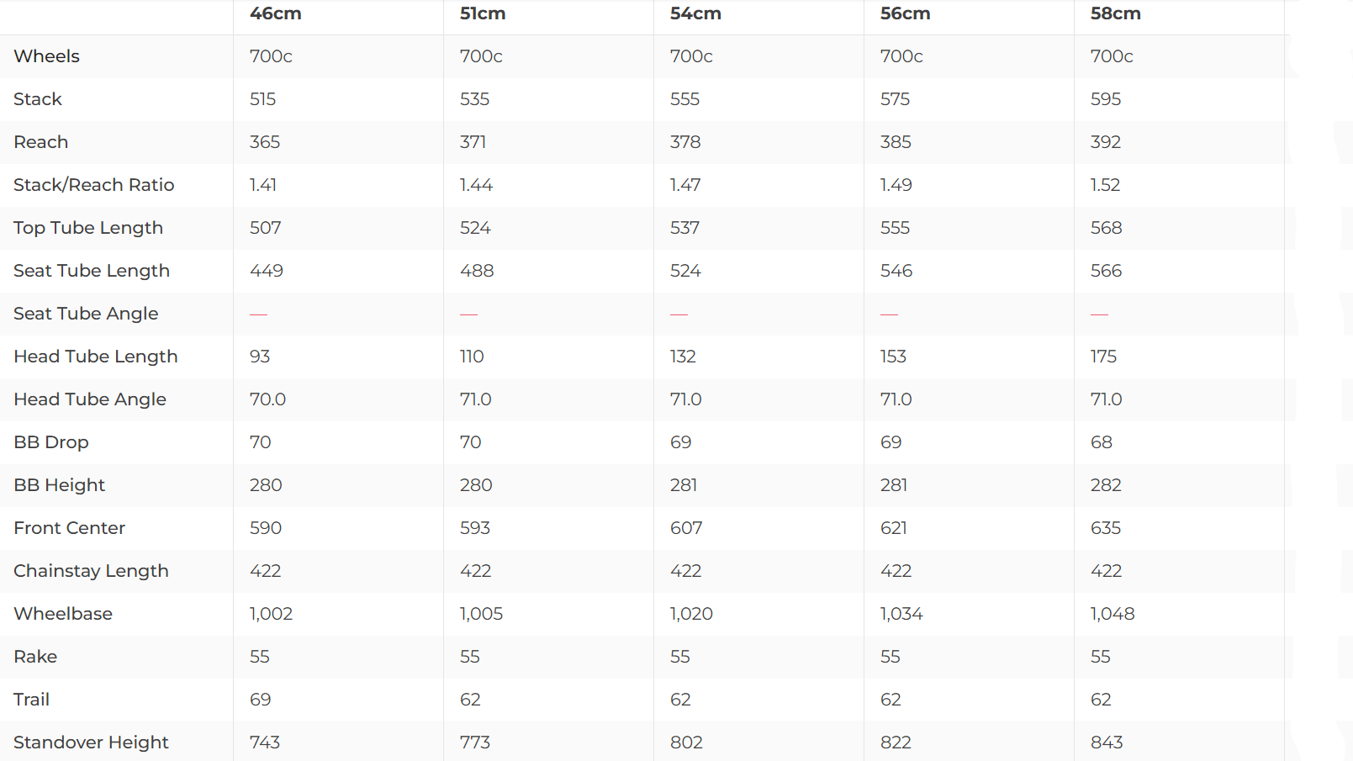Click the Wheels row label
This screenshot has width=1353, height=761.
coord(46,56)
